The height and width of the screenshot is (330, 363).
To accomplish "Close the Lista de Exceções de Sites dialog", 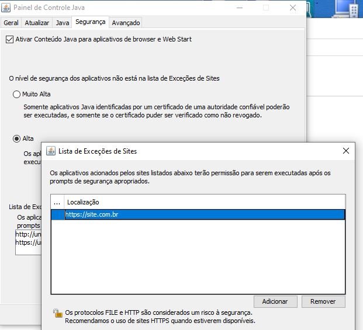I will click(x=345, y=151).
